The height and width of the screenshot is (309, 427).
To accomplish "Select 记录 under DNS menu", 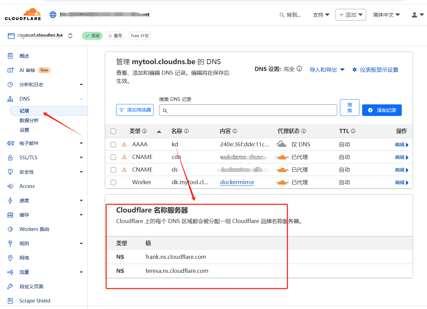I will [49, 111].
